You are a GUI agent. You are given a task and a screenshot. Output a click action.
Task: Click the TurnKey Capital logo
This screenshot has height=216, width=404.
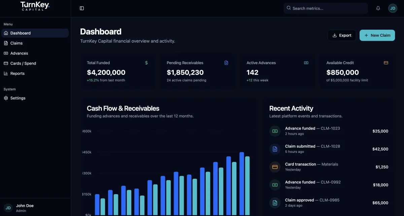[35, 6]
